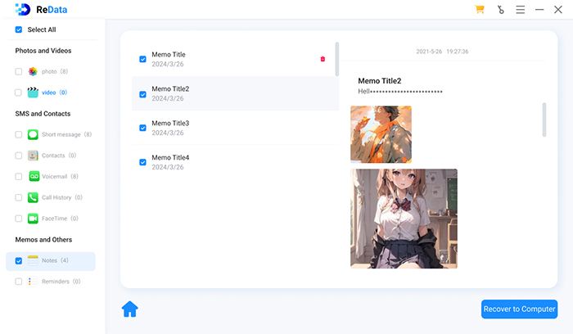Delete Memo Title using red trash icon
The width and height of the screenshot is (573, 334).
[323, 59]
